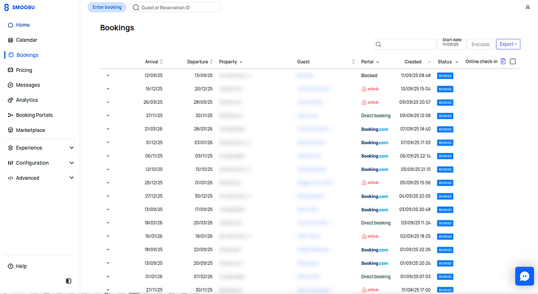Click created time 07/09/25 17:03
Screen dimensions: 538x294
pyautogui.click(x=416, y=142)
